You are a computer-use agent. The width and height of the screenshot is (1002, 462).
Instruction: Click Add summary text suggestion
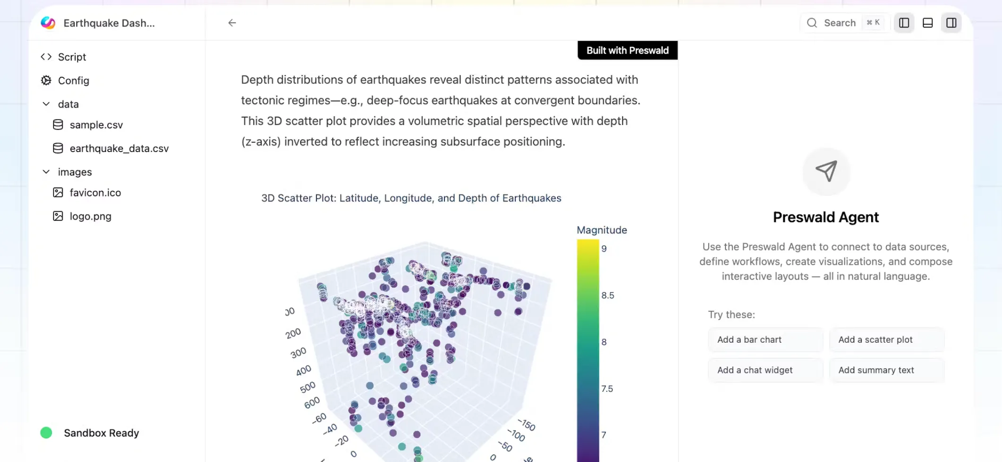pyautogui.click(x=887, y=370)
